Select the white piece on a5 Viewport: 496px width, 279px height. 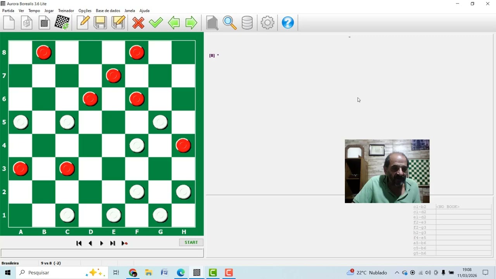point(21,122)
